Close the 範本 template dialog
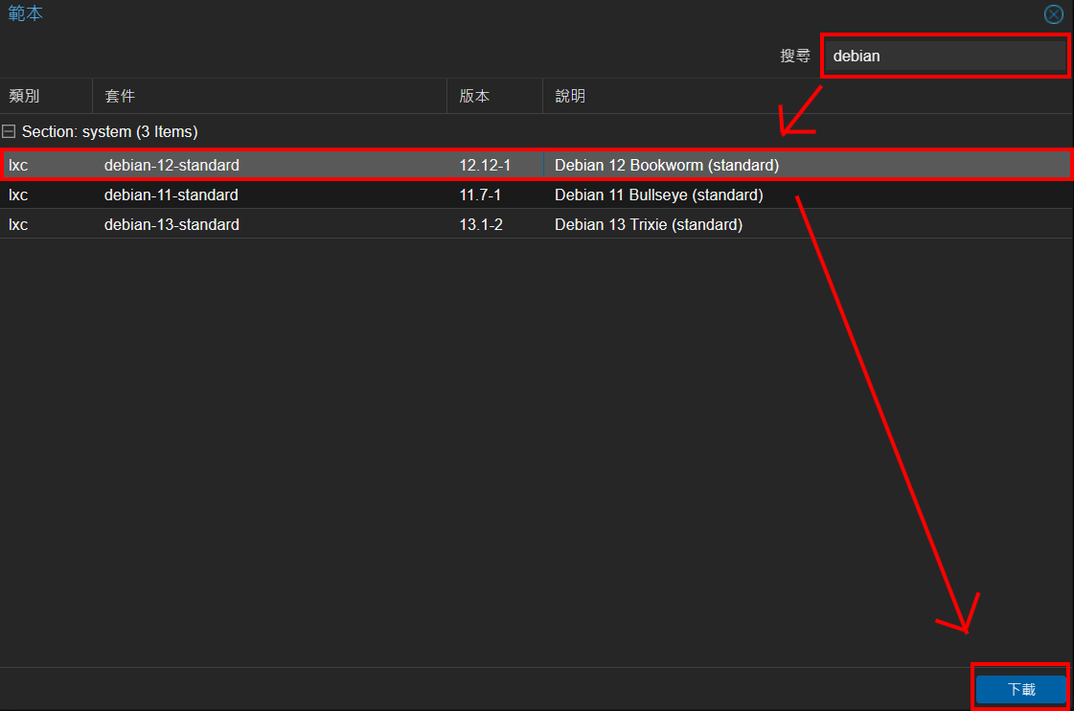 (1053, 14)
